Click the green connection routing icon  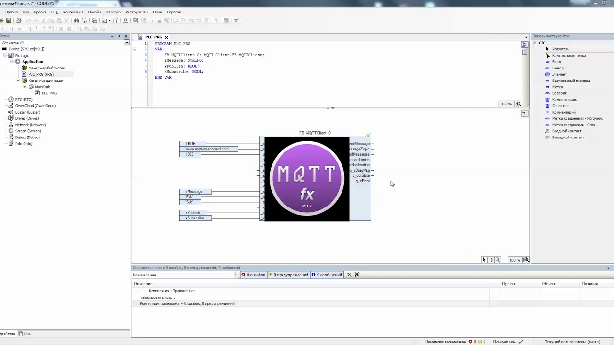[525, 114]
